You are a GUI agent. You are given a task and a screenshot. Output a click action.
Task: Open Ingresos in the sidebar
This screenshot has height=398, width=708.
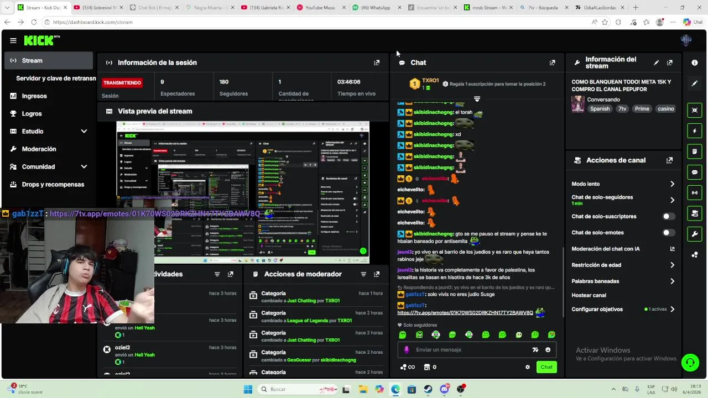[x=34, y=96]
